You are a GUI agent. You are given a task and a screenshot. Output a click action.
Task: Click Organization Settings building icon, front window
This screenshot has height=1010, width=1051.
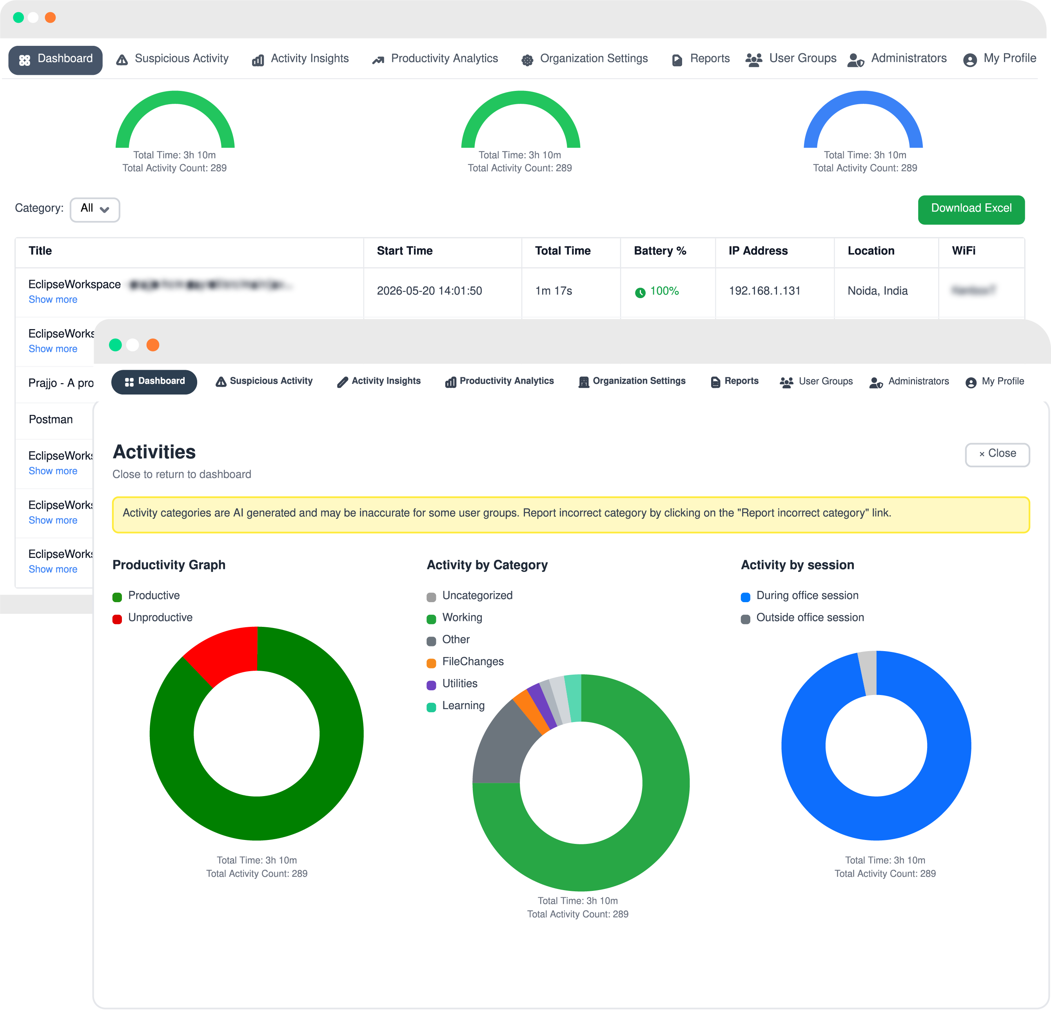pos(584,382)
